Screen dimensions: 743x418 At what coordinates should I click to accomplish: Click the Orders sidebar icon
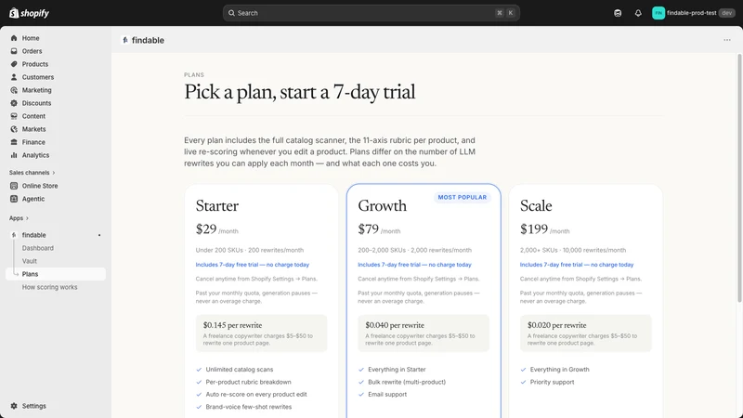click(x=14, y=51)
